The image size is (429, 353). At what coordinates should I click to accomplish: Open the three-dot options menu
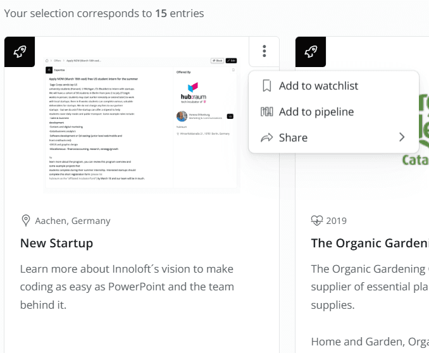[x=264, y=51]
